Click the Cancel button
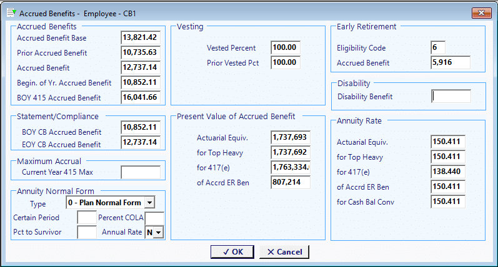 coord(284,252)
